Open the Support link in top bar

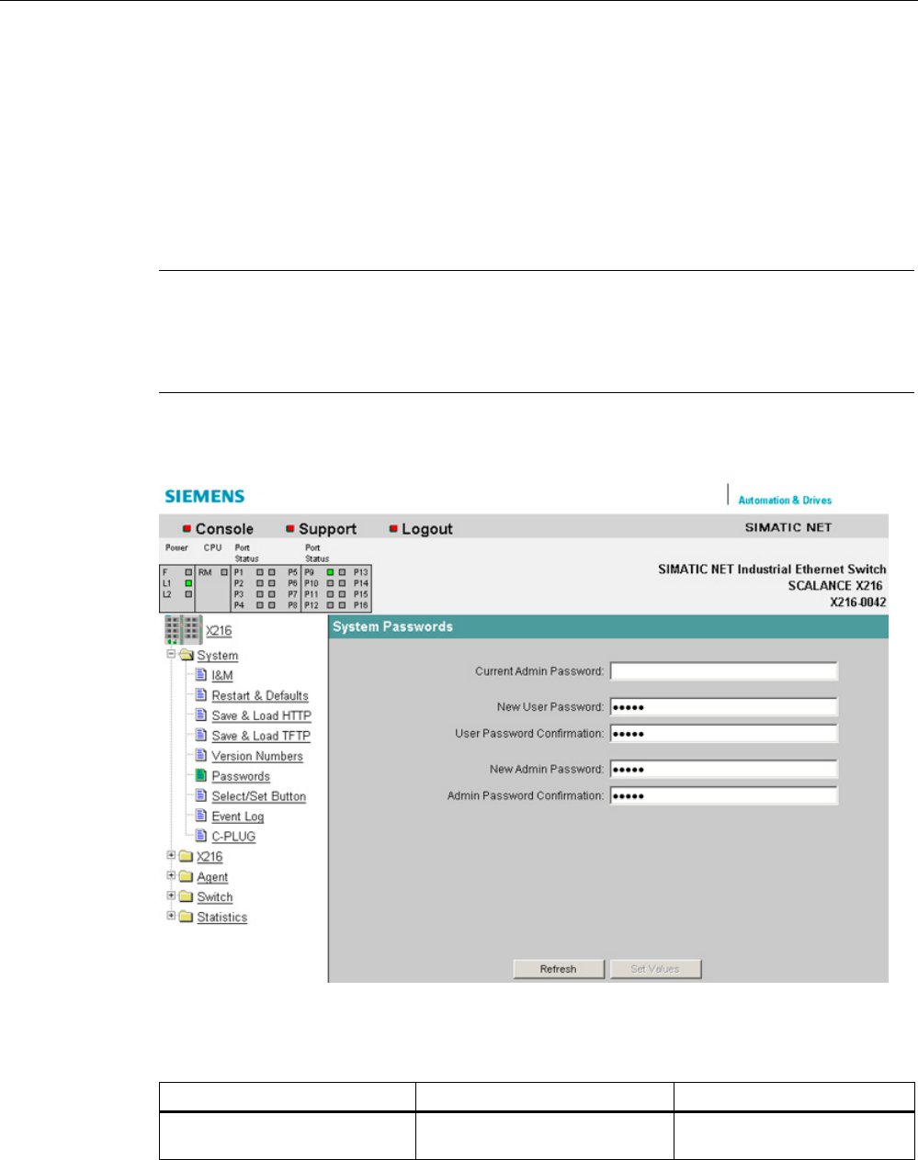[x=327, y=529]
